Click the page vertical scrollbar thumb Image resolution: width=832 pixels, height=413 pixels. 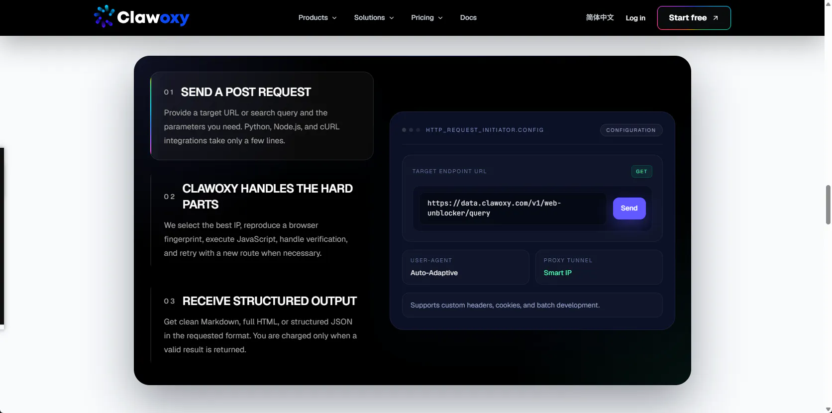[828, 205]
